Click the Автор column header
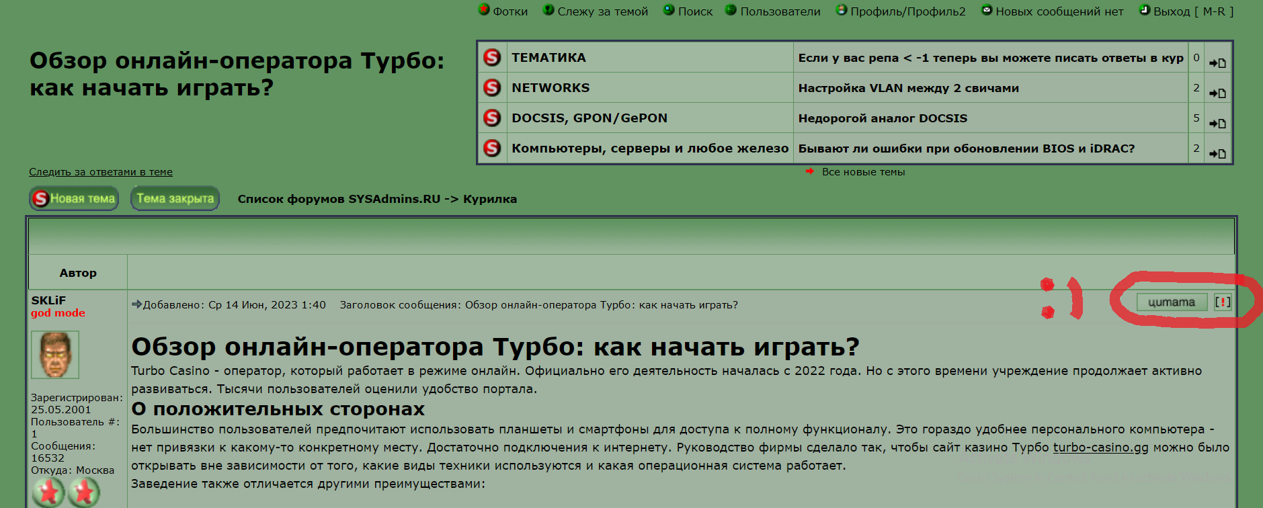1263x508 pixels. 78,273
